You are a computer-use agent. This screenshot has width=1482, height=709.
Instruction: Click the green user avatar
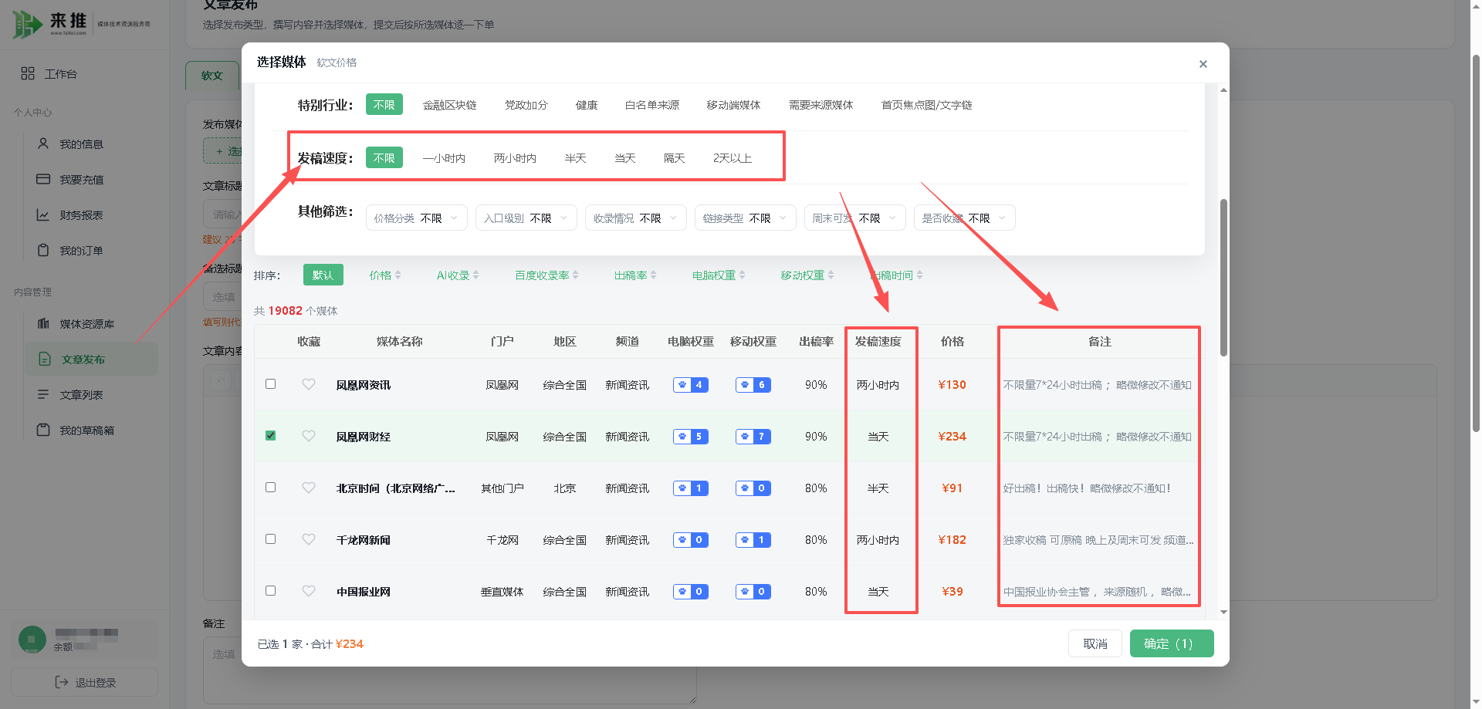(x=32, y=640)
